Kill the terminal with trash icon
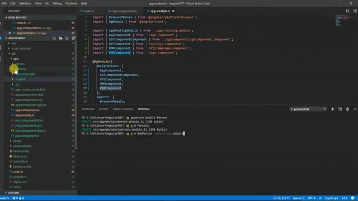 click(347, 109)
